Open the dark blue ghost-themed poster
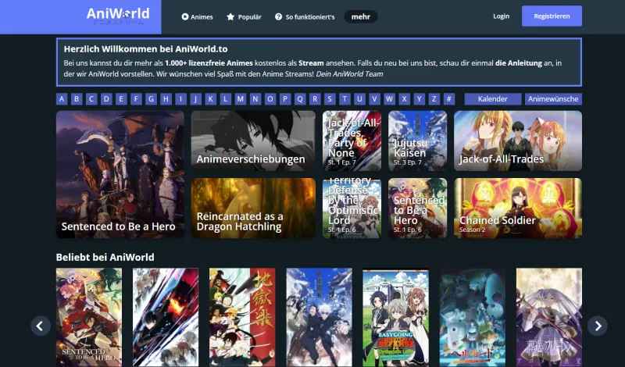The height and width of the screenshot is (367, 625). pyautogui.click(x=473, y=317)
